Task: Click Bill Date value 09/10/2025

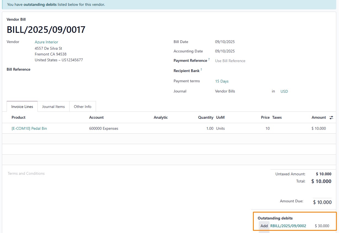Action: pos(225,42)
